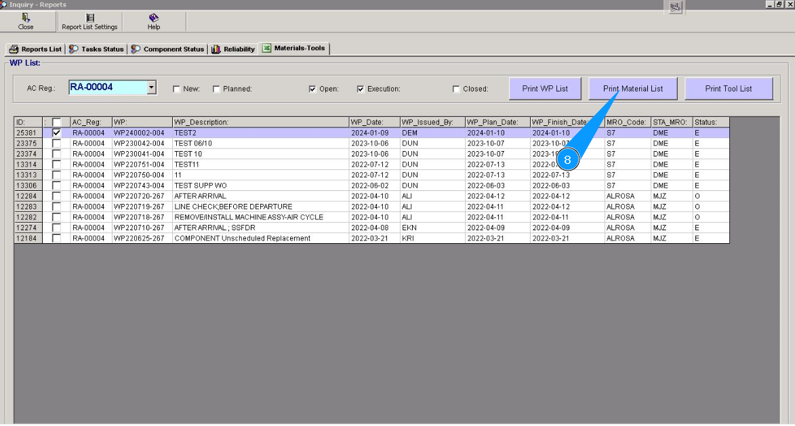
Task: Open the Tasks Status tab
Action: tap(96, 49)
